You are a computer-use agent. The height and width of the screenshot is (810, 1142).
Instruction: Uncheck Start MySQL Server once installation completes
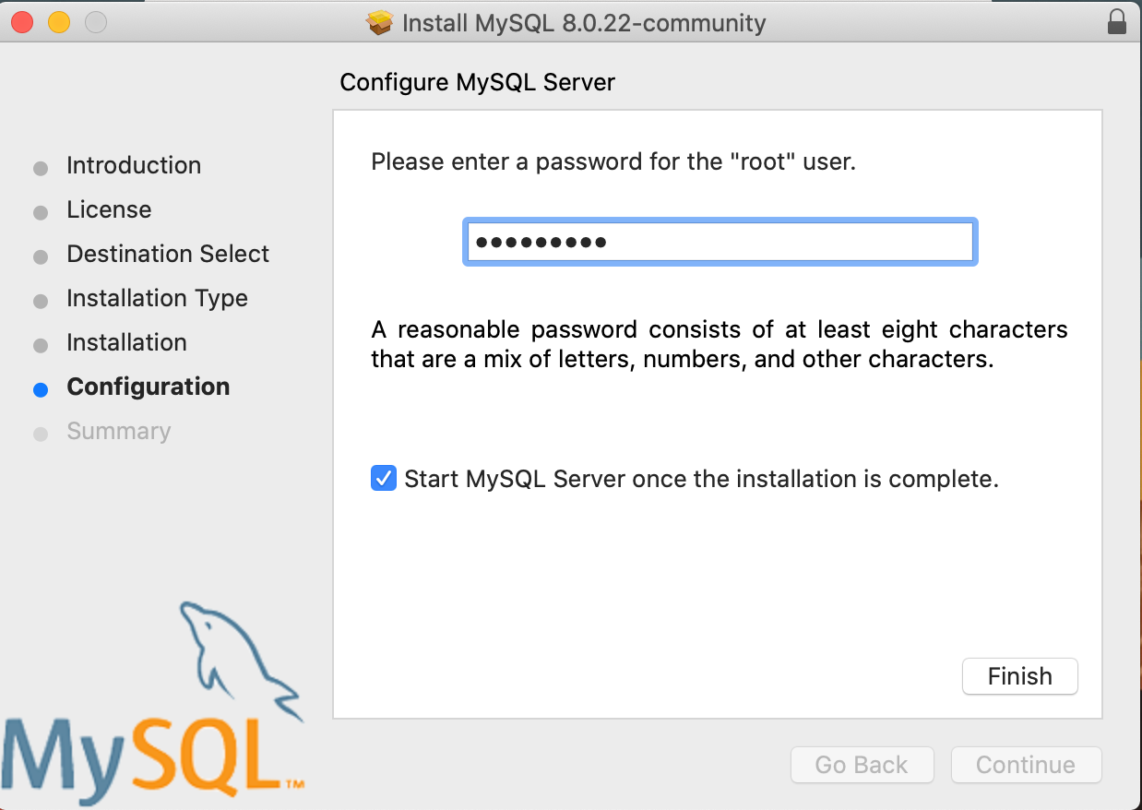(x=384, y=479)
